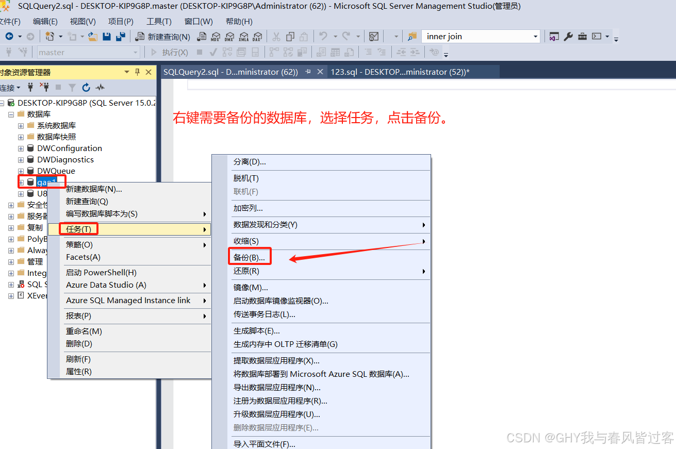Click the DMX query icon
This screenshot has width=676, height=449.
(229, 37)
